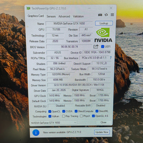Click the GPU Clock row Boost 1755 MHz

(103, 95)
